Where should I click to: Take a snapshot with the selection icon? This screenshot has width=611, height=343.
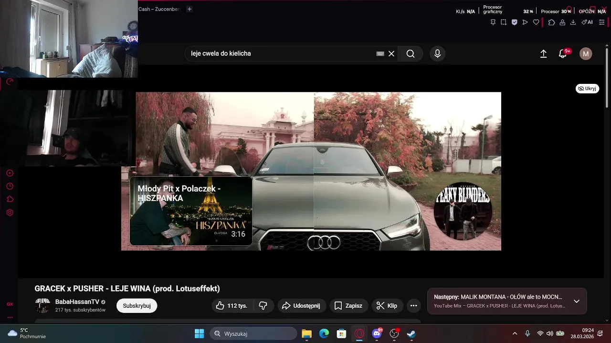(x=504, y=22)
